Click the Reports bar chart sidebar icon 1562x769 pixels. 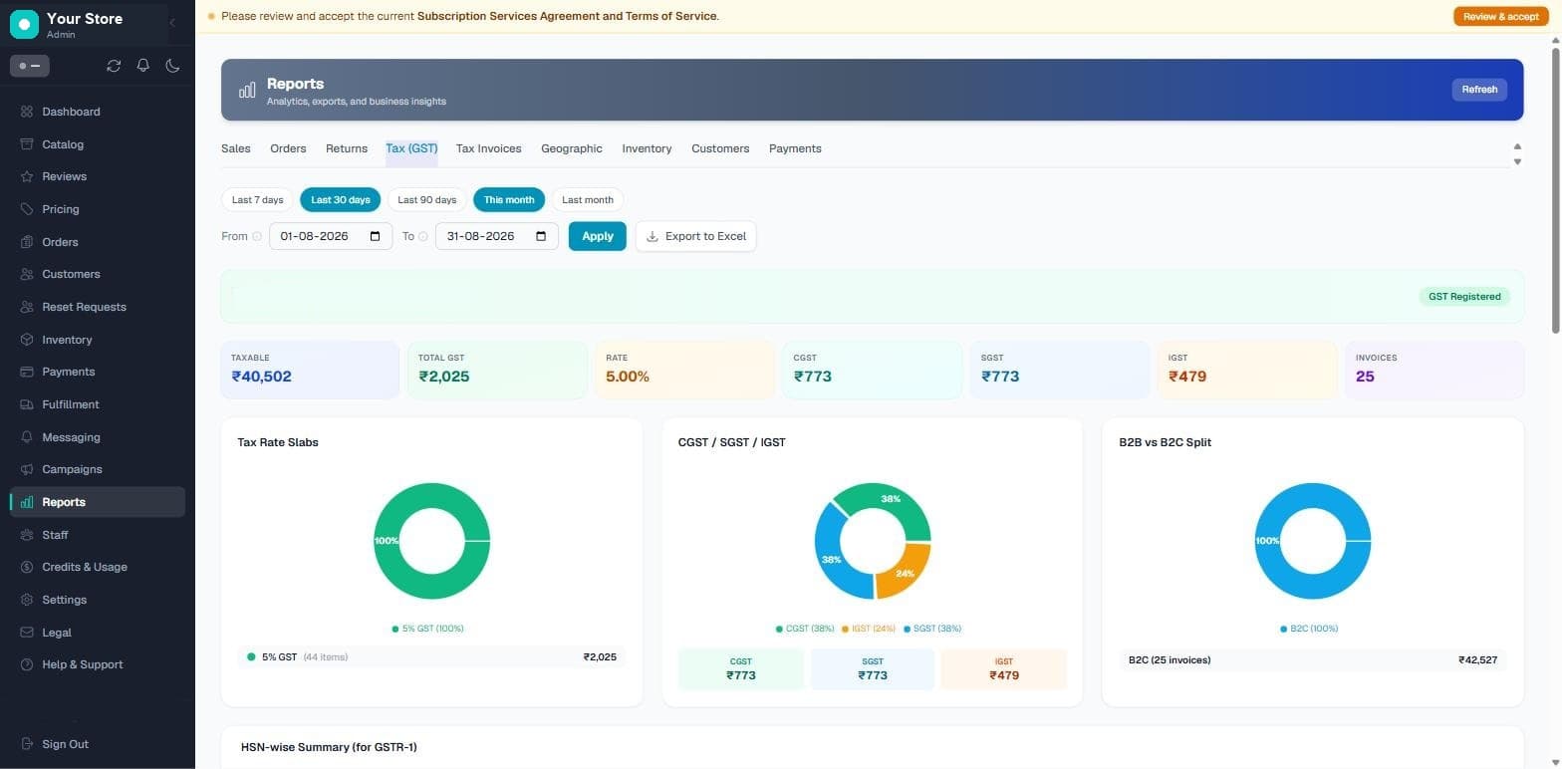click(27, 502)
